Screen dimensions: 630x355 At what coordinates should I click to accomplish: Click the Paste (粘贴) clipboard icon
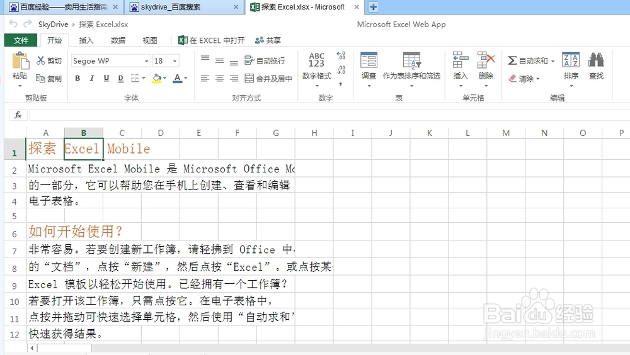pyautogui.click(x=20, y=61)
